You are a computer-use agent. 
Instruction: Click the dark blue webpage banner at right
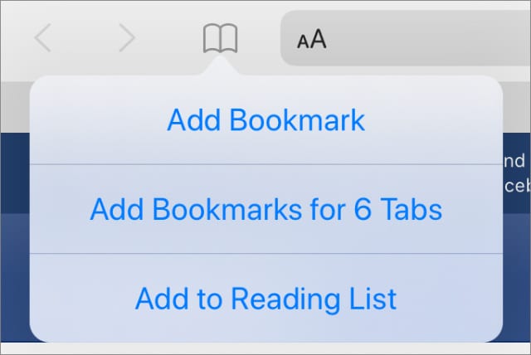(517, 173)
